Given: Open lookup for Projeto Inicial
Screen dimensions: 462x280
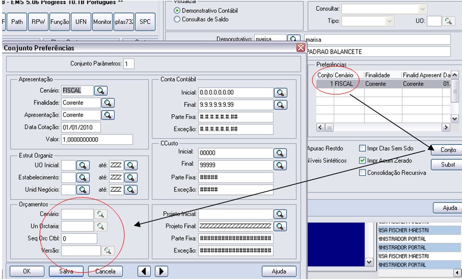Looking at the screenshot, I should [280, 214].
